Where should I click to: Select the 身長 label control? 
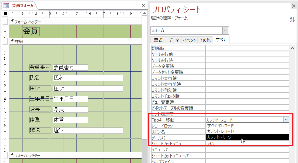coord(40,109)
